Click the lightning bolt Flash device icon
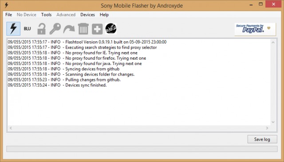Screen dimensions: 284x162 coord(13,28)
